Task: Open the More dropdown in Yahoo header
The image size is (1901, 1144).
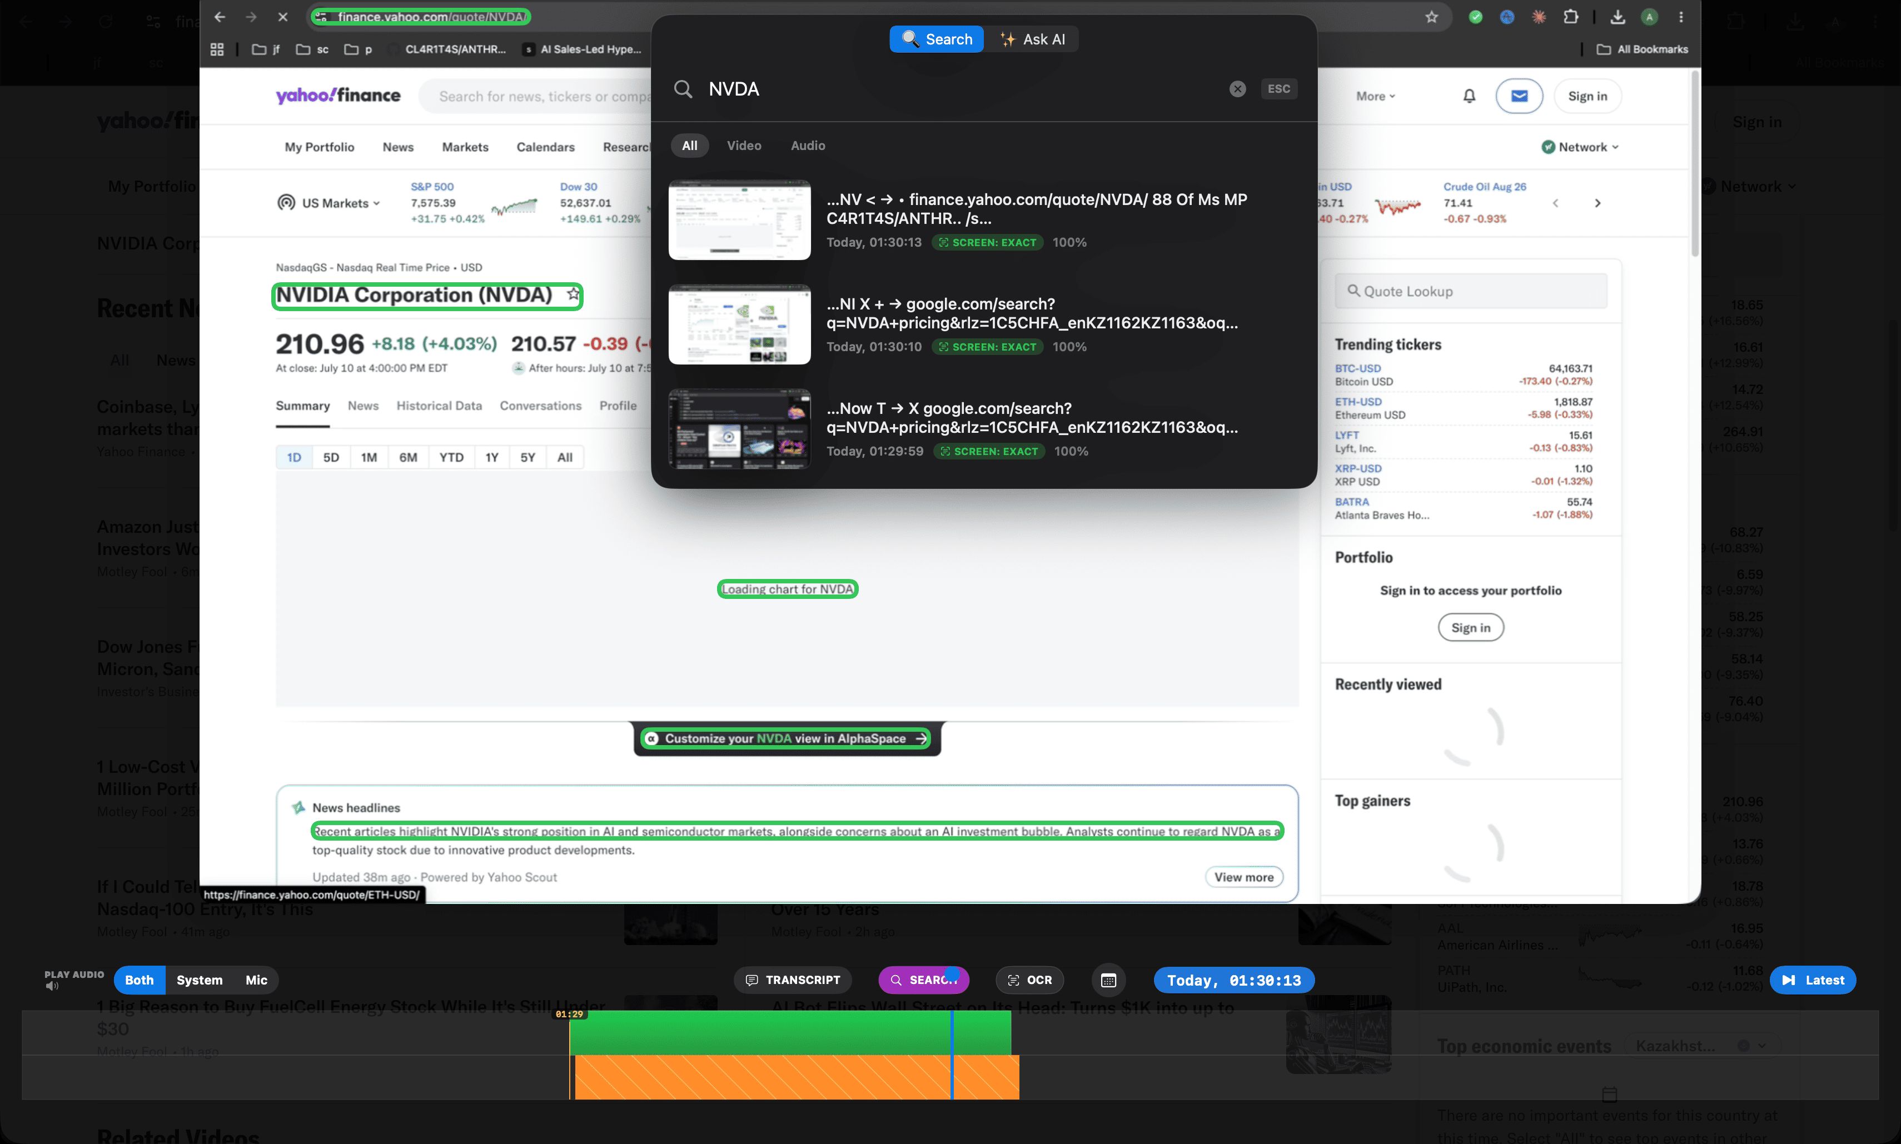Action: [x=1376, y=96]
